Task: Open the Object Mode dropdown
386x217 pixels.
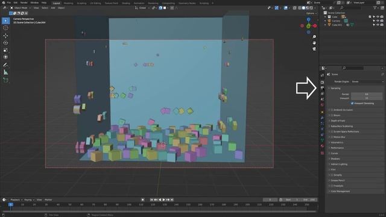Action: point(21,8)
